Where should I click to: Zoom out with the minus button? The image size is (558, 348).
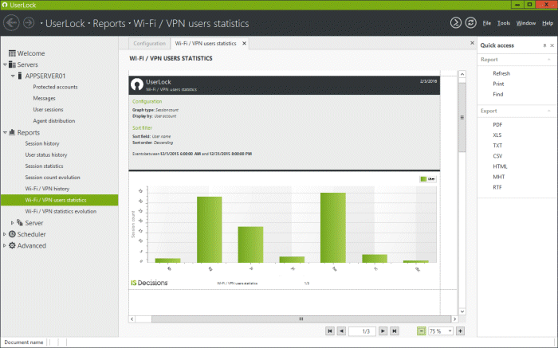tap(422, 331)
